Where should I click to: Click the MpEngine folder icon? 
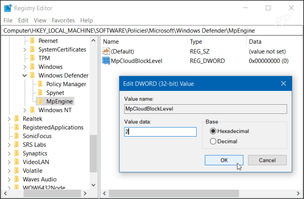[40, 101]
